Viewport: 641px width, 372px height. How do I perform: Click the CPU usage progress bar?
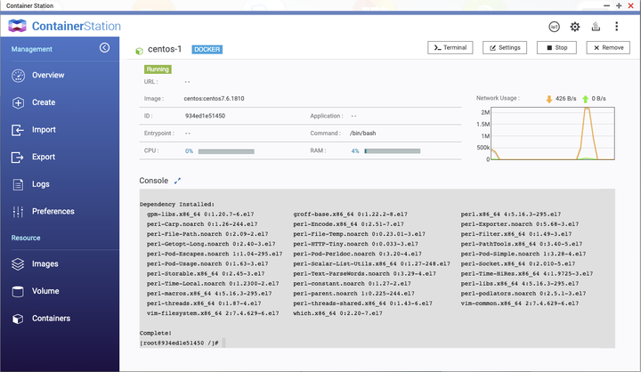point(226,151)
